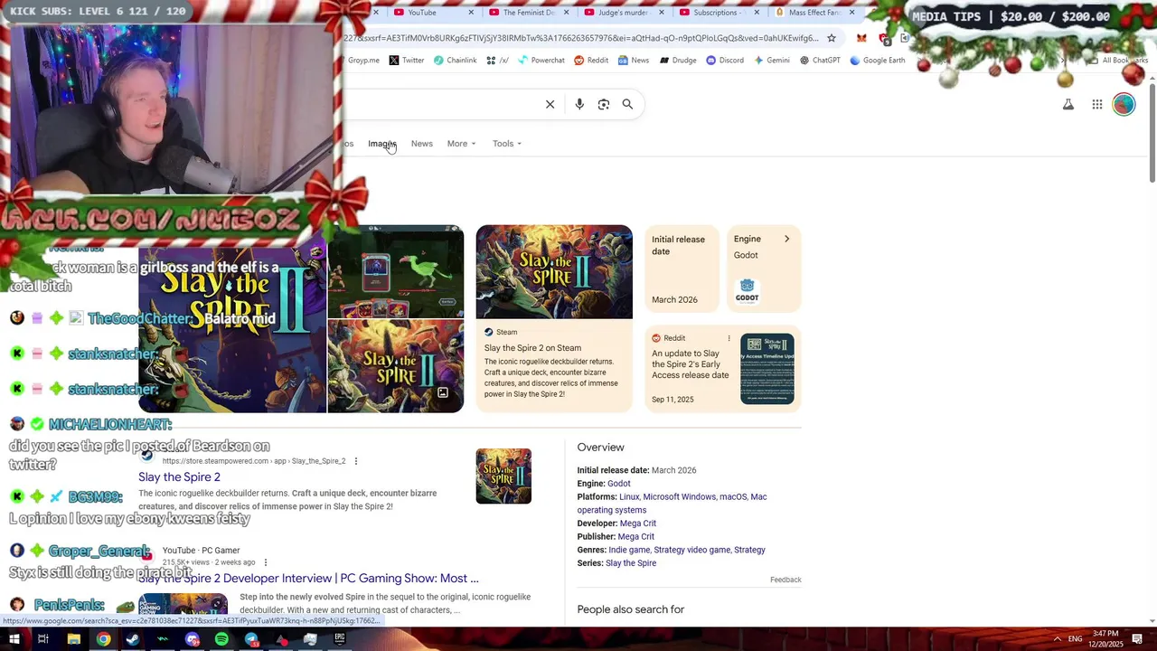
Task: Close the YouTube browser tab
Action: (x=471, y=13)
